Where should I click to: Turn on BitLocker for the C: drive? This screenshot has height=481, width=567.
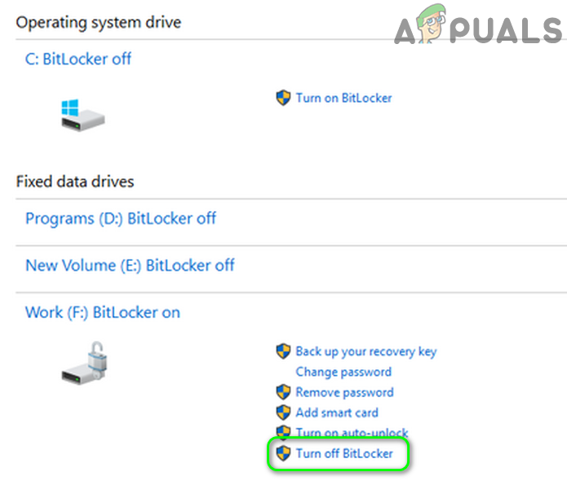[x=343, y=98]
